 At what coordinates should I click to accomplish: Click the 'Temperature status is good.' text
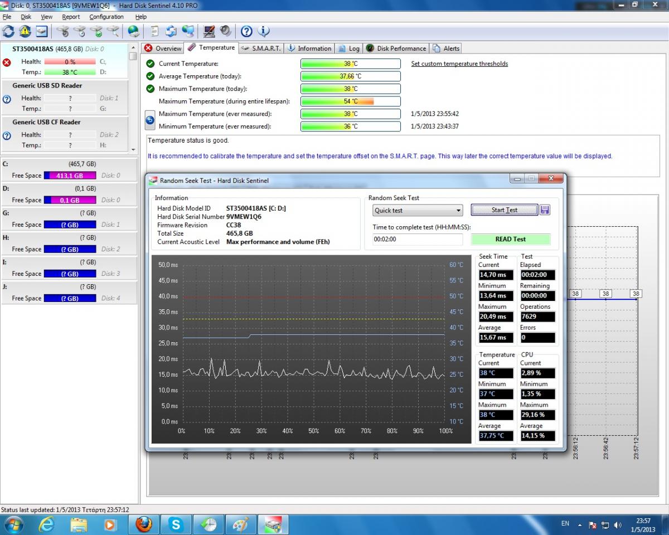tap(188, 140)
